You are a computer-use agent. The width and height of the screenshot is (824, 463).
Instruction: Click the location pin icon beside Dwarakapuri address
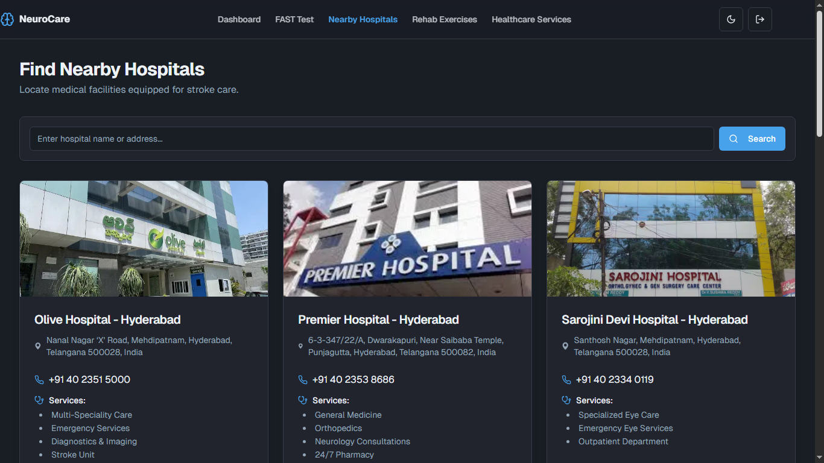click(300, 346)
